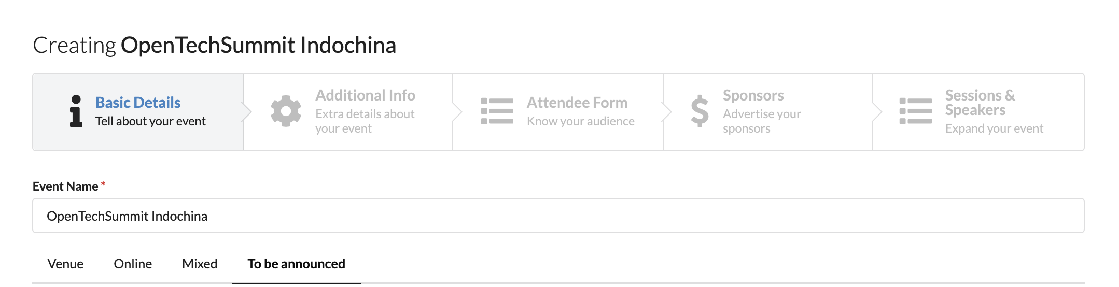Open the Sessions & Speakers step
Screen dimensions: 1119x287
click(x=978, y=112)
